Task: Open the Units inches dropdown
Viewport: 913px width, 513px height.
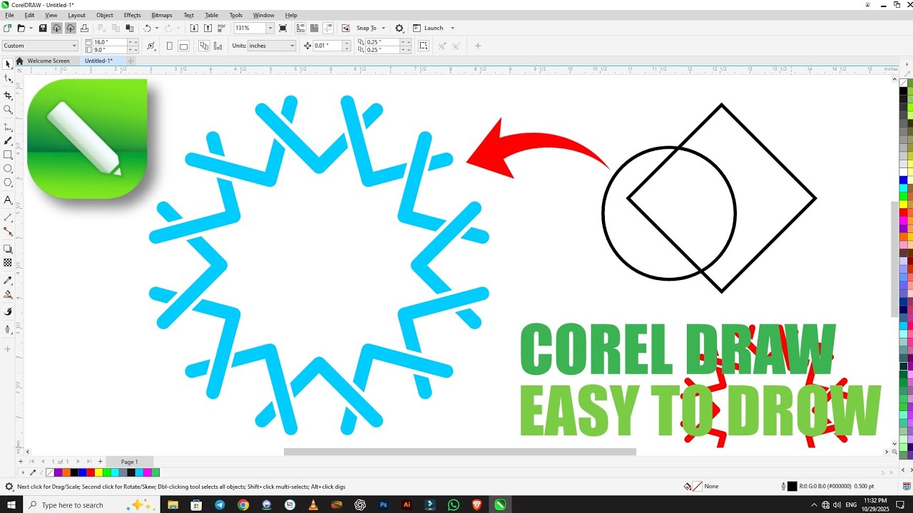Action: pyautogui.click(x=292, y=46)
